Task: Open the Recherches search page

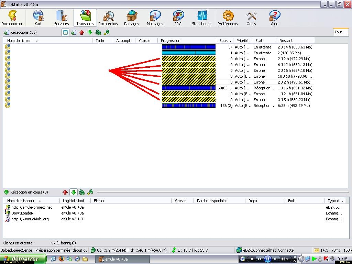Action: (x=108, y=18)
